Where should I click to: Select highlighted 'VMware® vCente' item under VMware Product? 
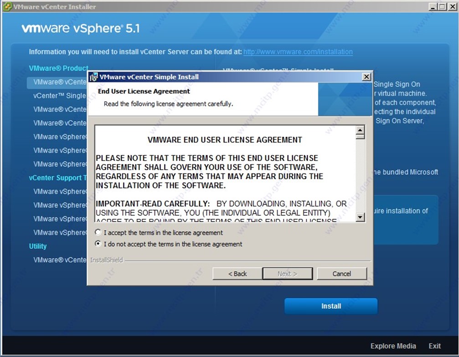[x=57, y=82]
